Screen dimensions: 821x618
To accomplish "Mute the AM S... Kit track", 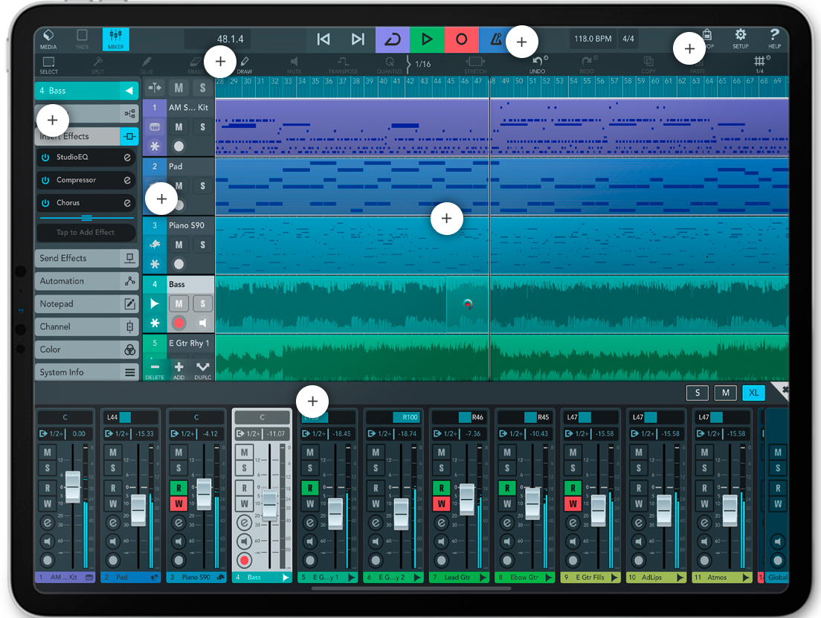I will pyautogui.click(x=178, y=126).
